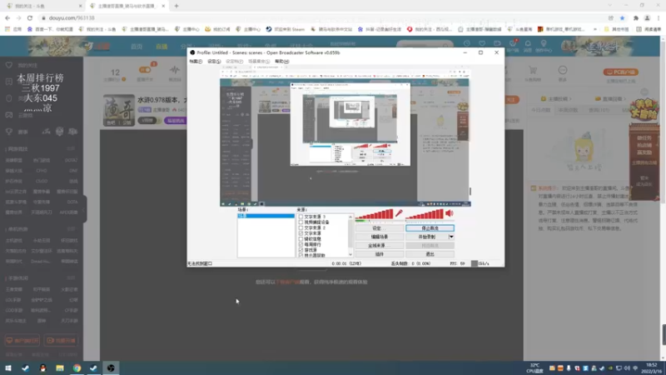The height and width of the screenshot is (375, 666).
Task: Click the taskbar volume tray icon
Action: [627, 368]
